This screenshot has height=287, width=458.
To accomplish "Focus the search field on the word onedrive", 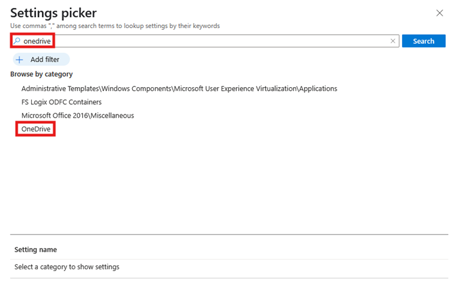I will click(37, 41).
